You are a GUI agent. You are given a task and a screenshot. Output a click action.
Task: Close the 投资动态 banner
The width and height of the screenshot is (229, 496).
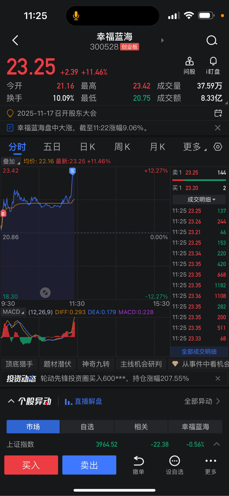(218, 378)
